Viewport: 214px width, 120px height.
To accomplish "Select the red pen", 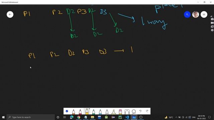I will click(x=80, y=112).
